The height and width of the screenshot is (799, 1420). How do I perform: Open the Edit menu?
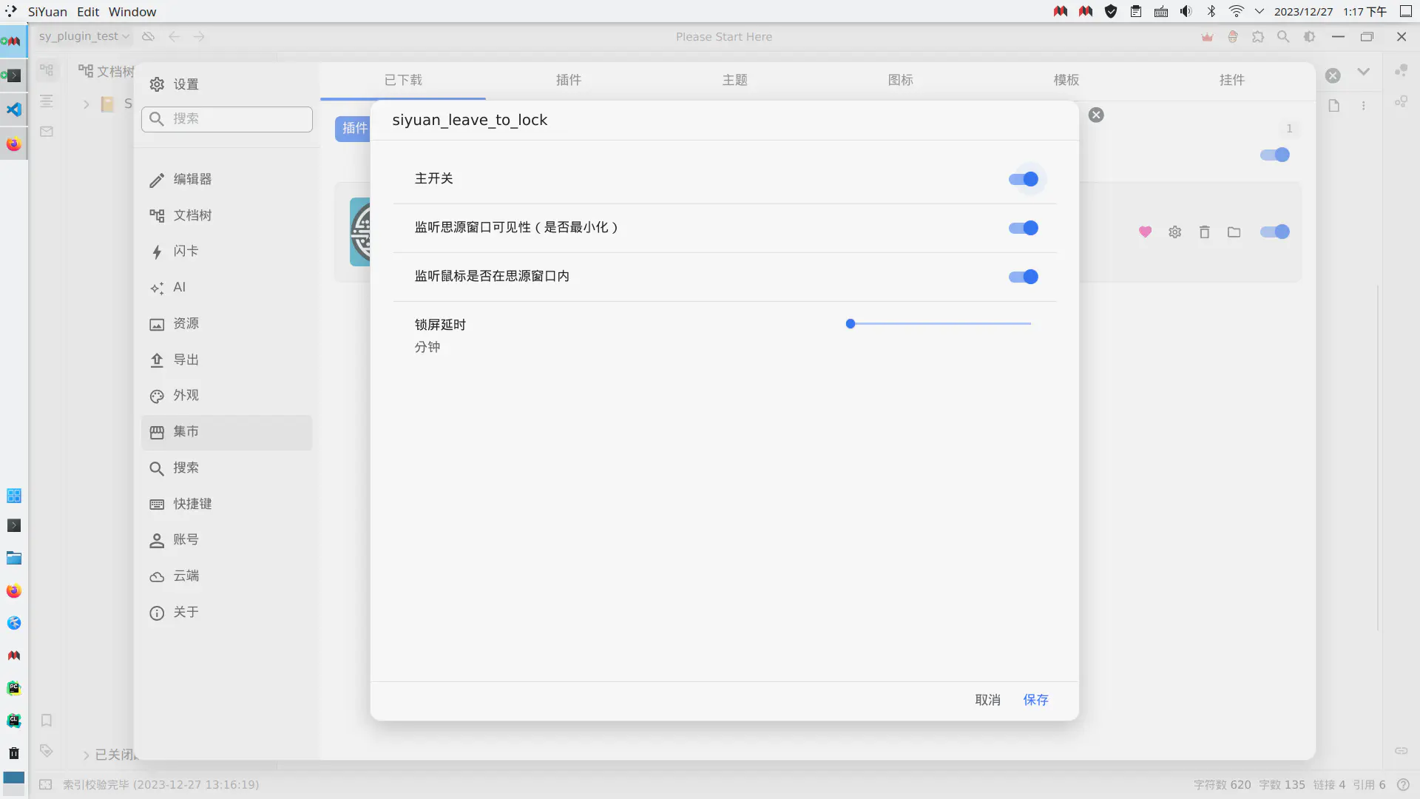(87, 12)
